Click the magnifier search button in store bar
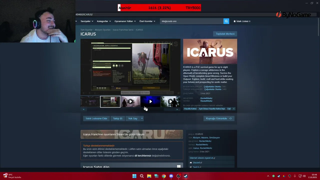 226,21
